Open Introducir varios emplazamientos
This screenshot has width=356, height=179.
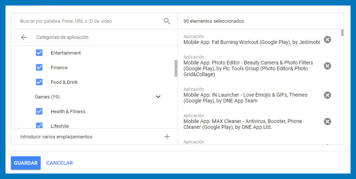94,137
